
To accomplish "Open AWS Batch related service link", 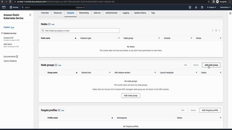I will [x=8, y=44].
